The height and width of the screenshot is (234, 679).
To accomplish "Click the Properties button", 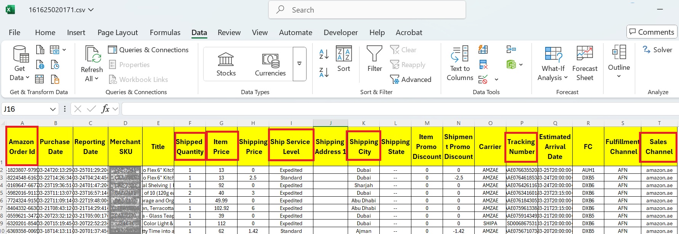I will click(129, 65).
